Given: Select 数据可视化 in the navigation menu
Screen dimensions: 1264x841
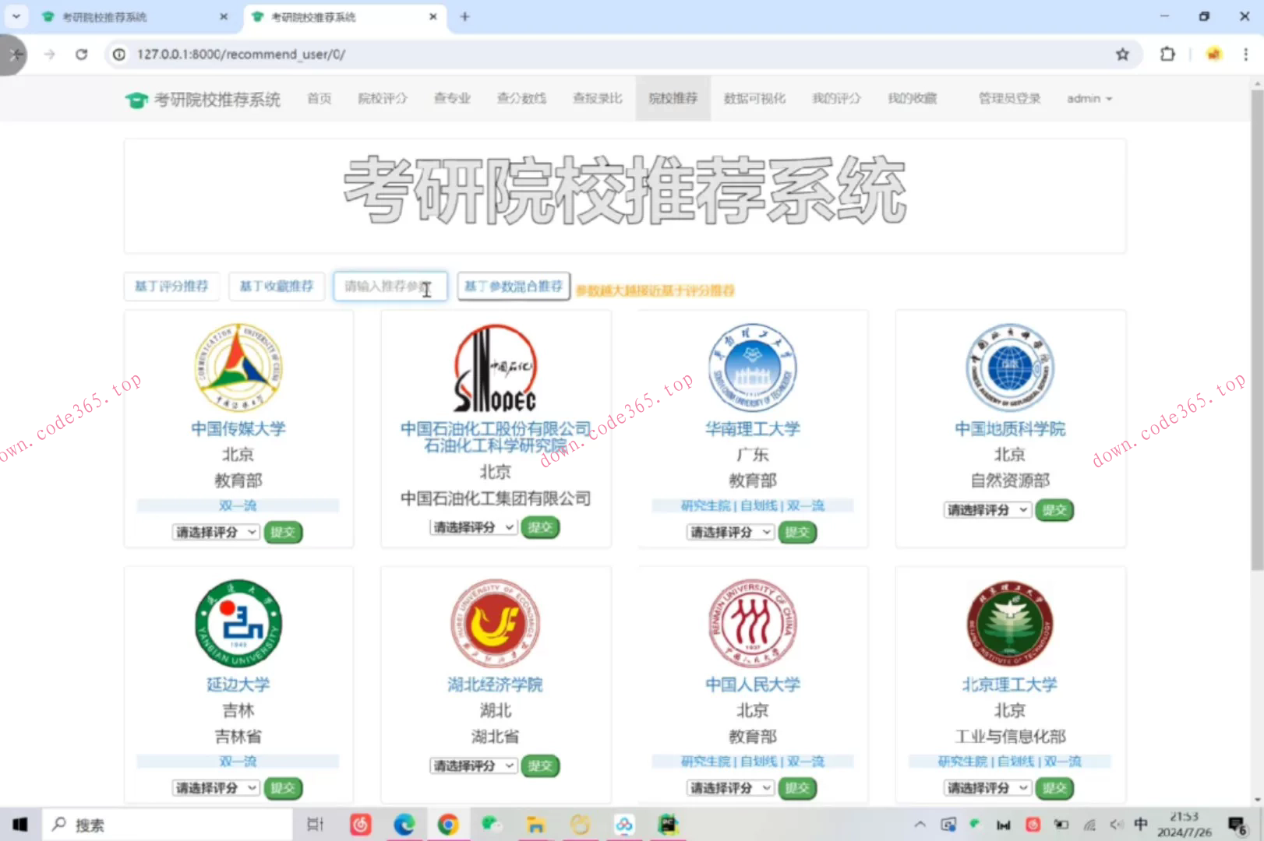Looking at the screenshot, I should tap(754, 98).
